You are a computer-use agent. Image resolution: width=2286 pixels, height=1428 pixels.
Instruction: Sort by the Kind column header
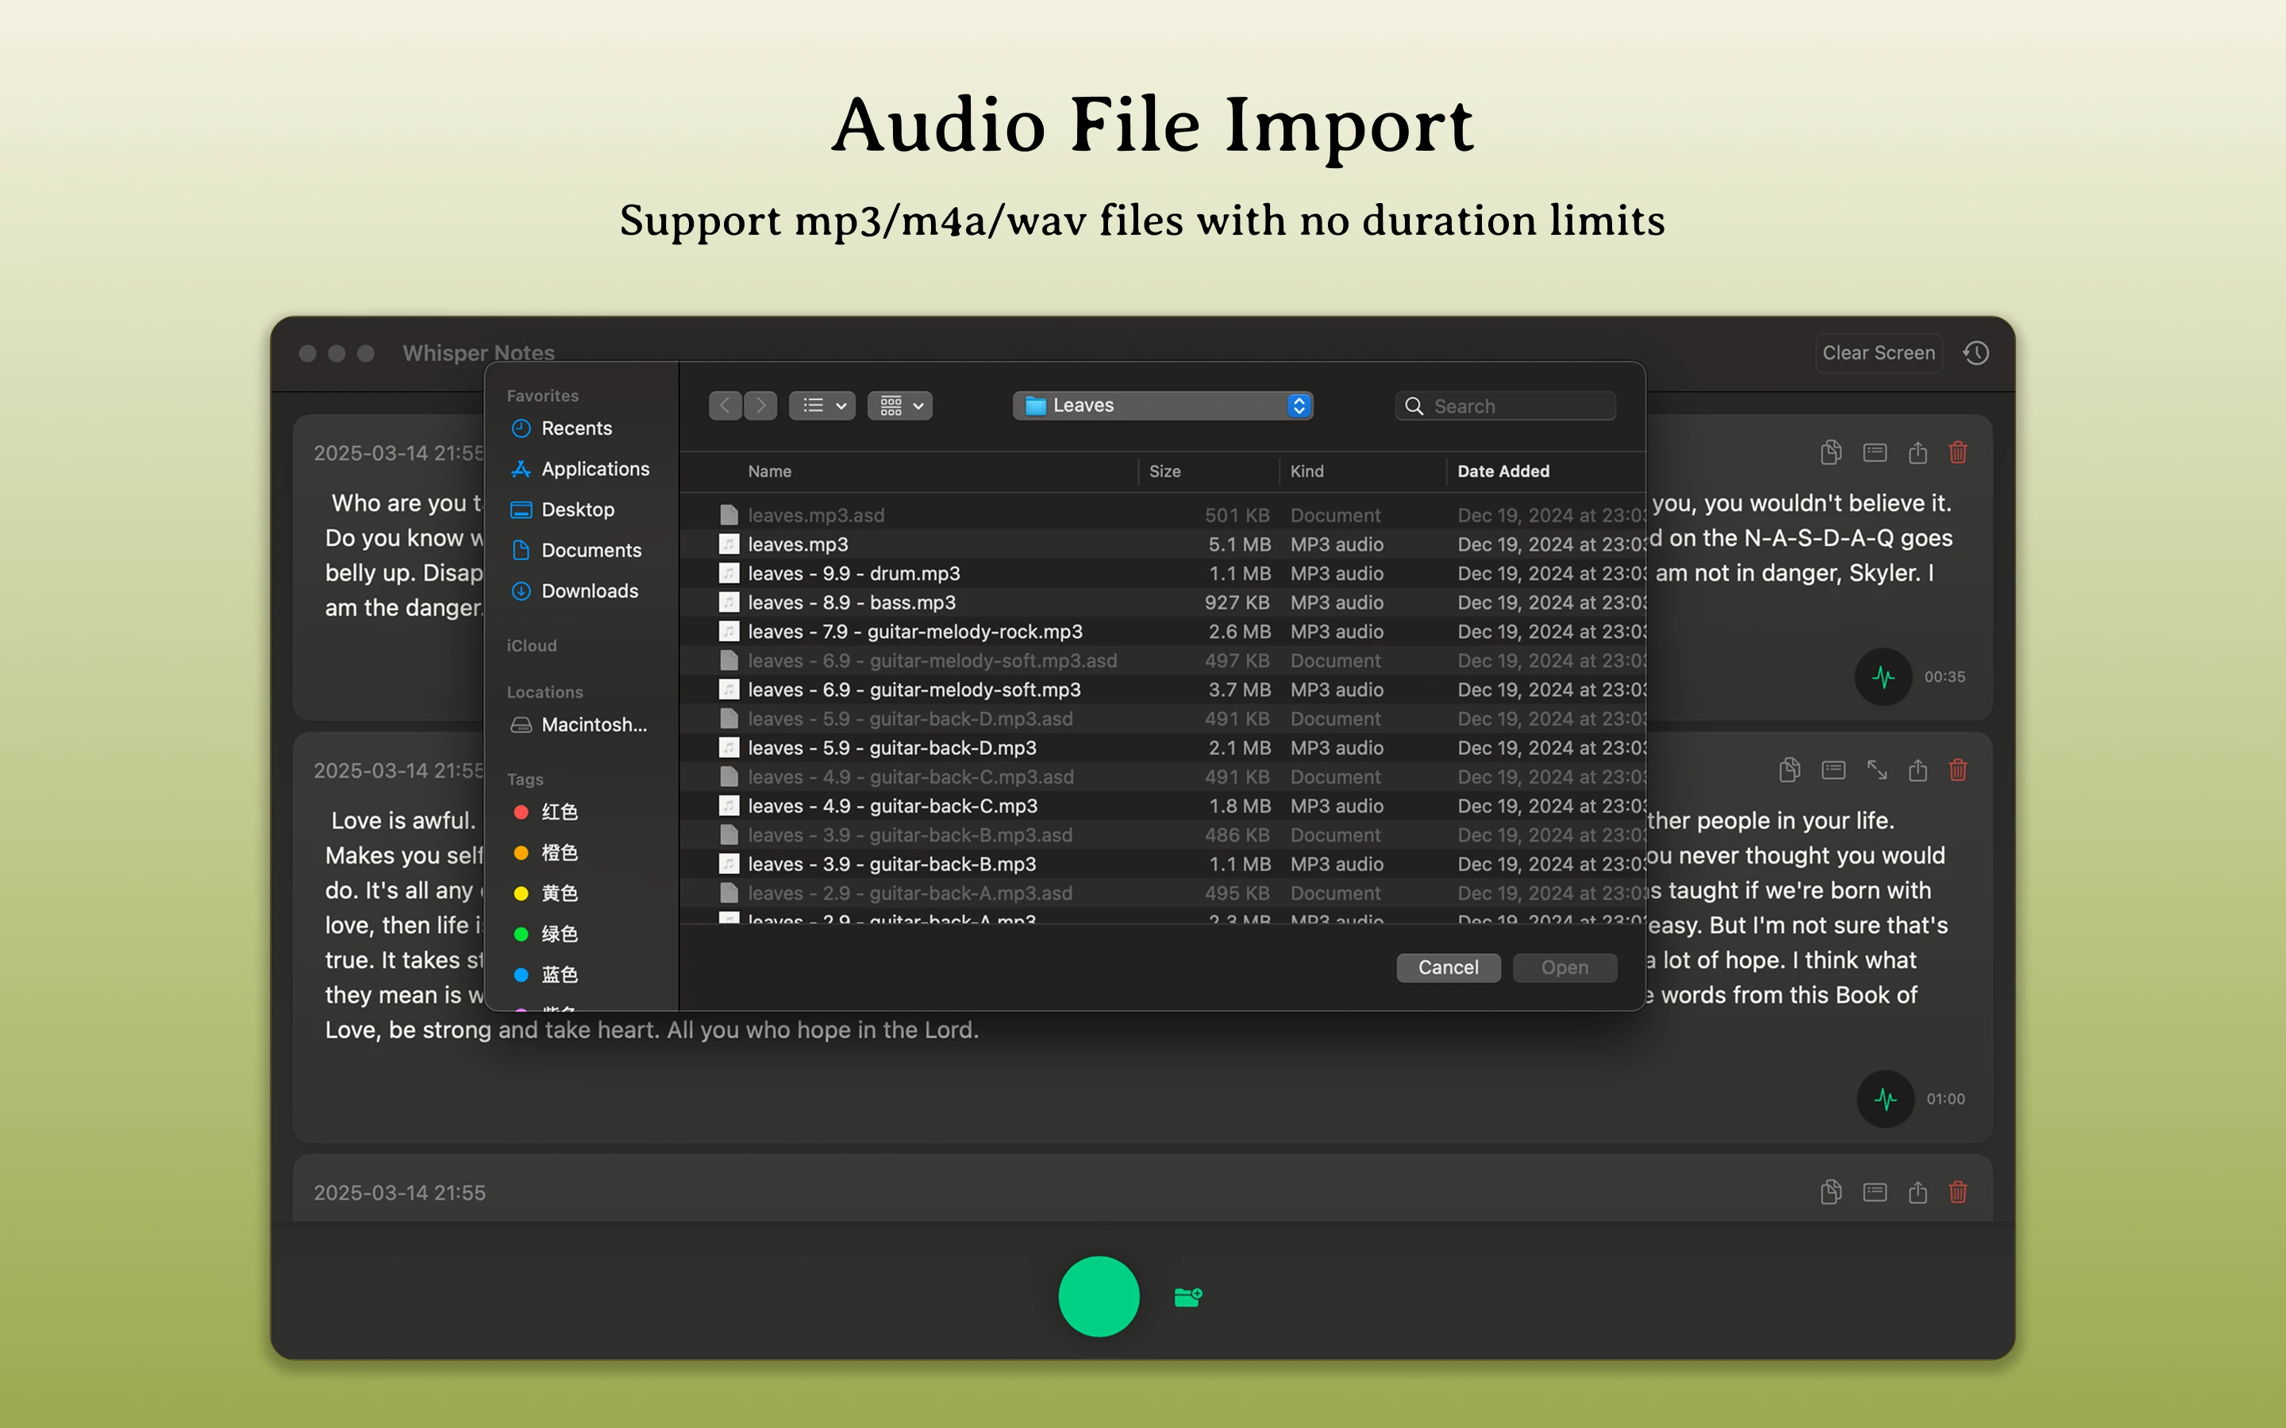[x=1307, y=471]
